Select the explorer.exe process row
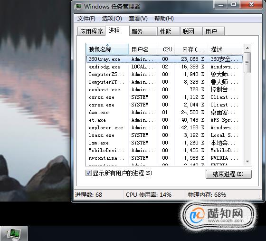 164,127
